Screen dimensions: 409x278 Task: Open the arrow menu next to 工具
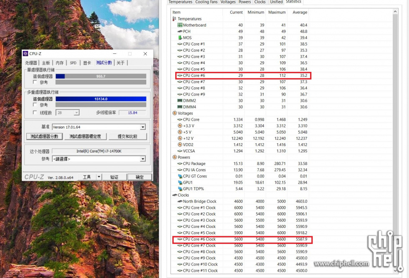[x=98, y=177]
